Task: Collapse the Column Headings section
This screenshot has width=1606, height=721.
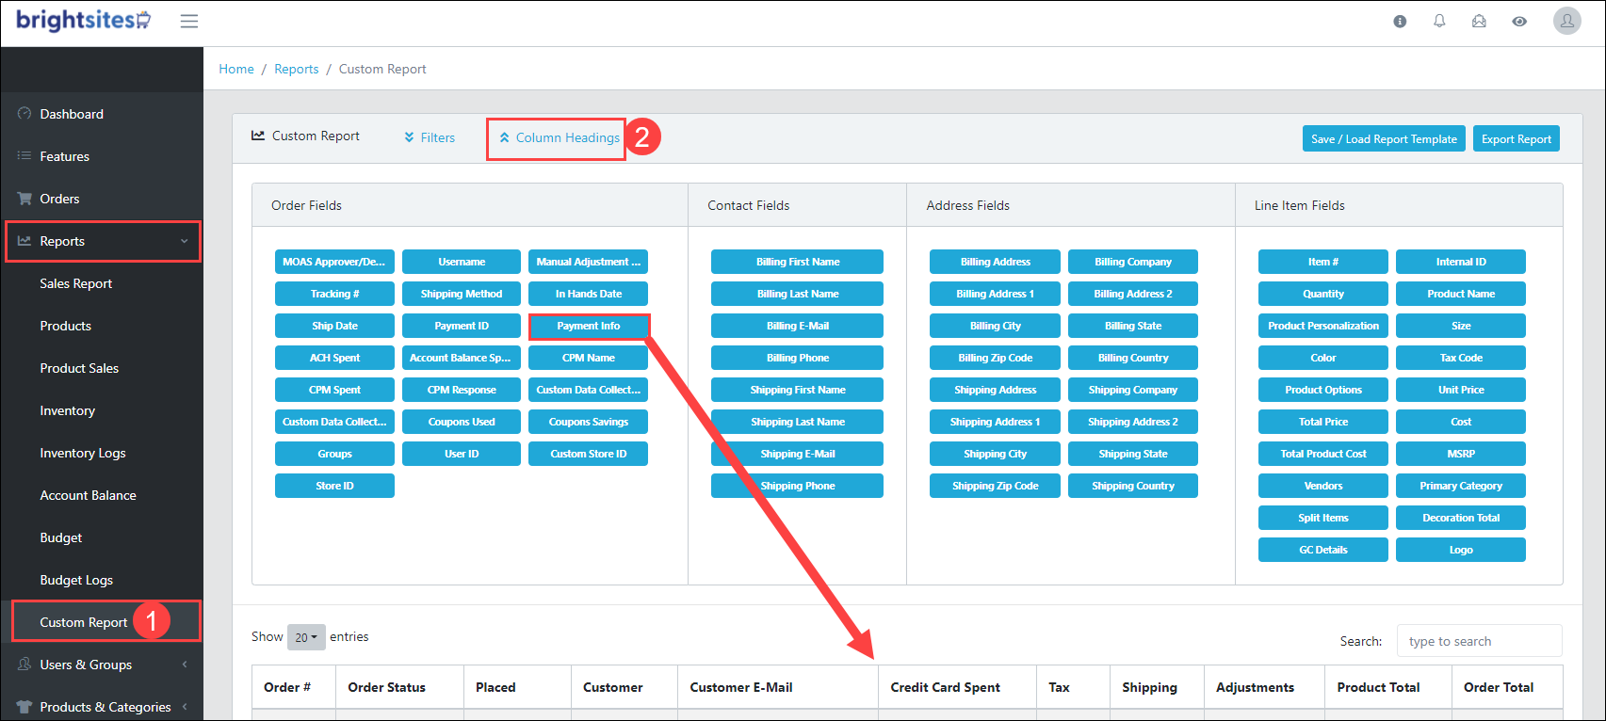Action: click(x=560, y=137)
